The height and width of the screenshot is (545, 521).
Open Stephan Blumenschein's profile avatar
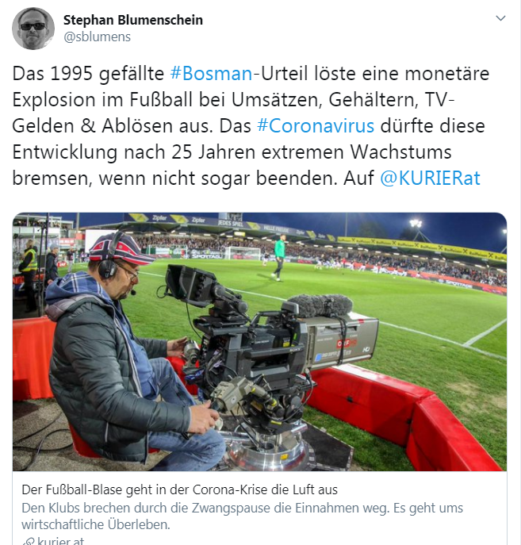33,29
